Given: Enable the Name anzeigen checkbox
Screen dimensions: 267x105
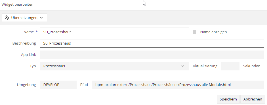Looking at the screenshot, I should (194, 32).
